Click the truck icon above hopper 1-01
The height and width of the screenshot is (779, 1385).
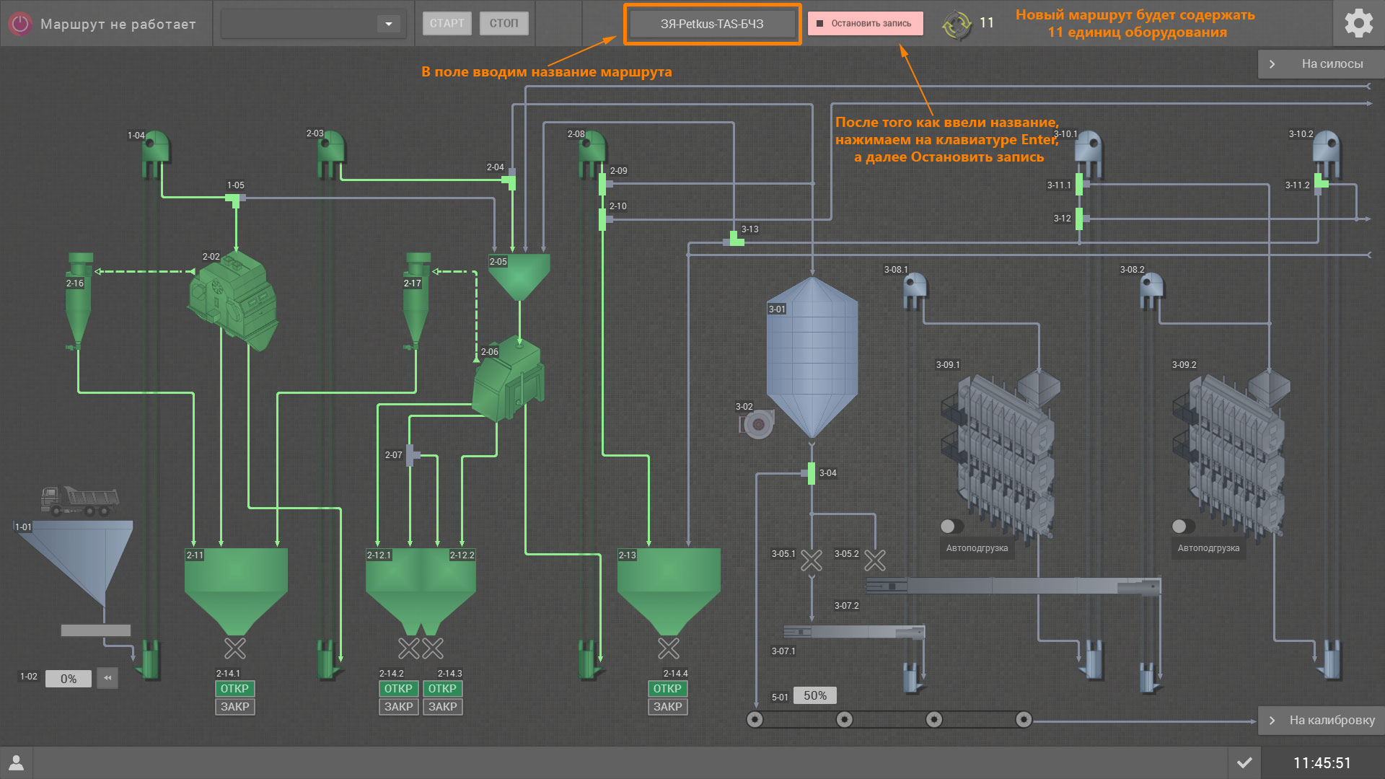coord(79,500)
